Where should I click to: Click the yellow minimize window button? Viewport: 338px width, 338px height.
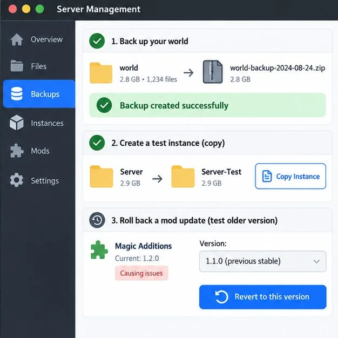click(26, 9)
